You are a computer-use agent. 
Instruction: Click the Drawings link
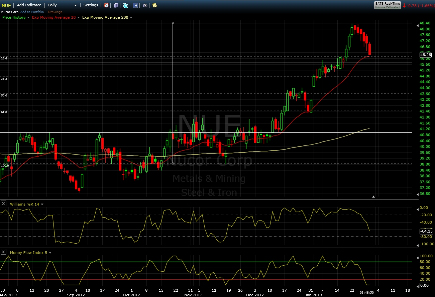pyautogui.click(x=55, y=12)
